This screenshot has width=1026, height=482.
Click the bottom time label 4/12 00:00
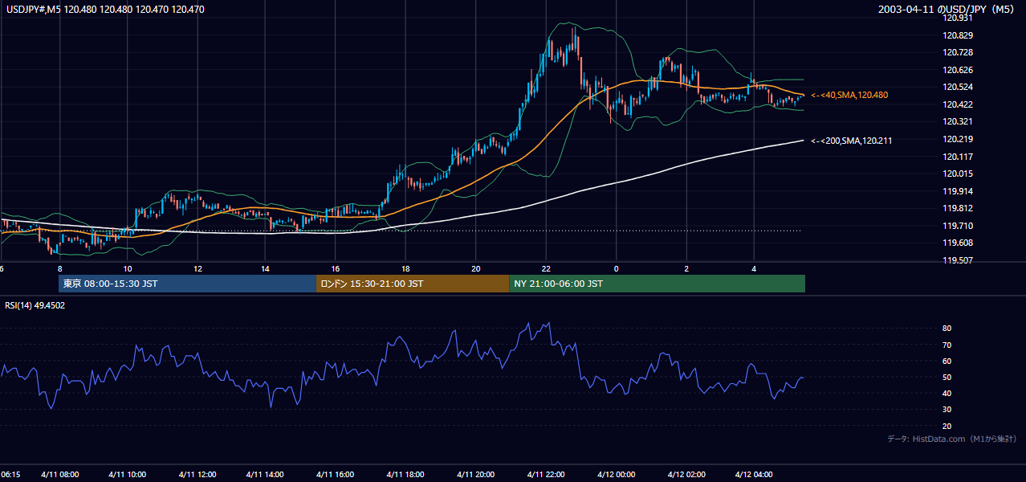(616, 475)
